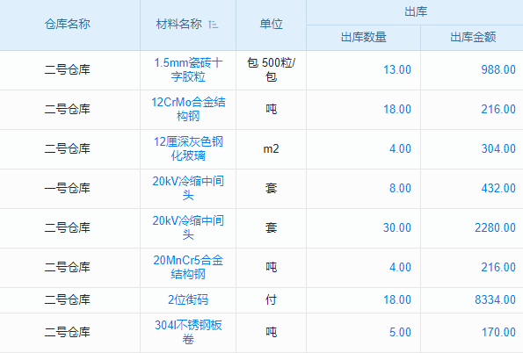Click amount 216.00 for 12CrMo合金结构钢
Viewport: 523px width, 353px height.
[x=498, y=109]
